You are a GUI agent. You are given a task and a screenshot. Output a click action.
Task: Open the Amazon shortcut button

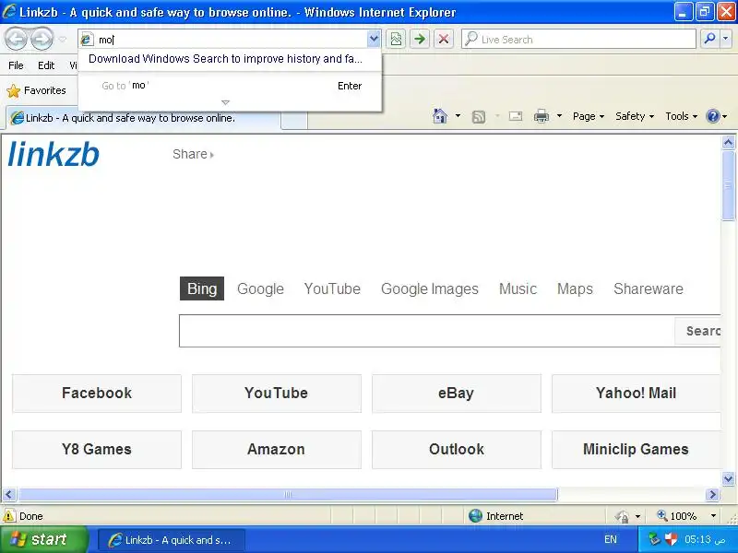point(276,450)
